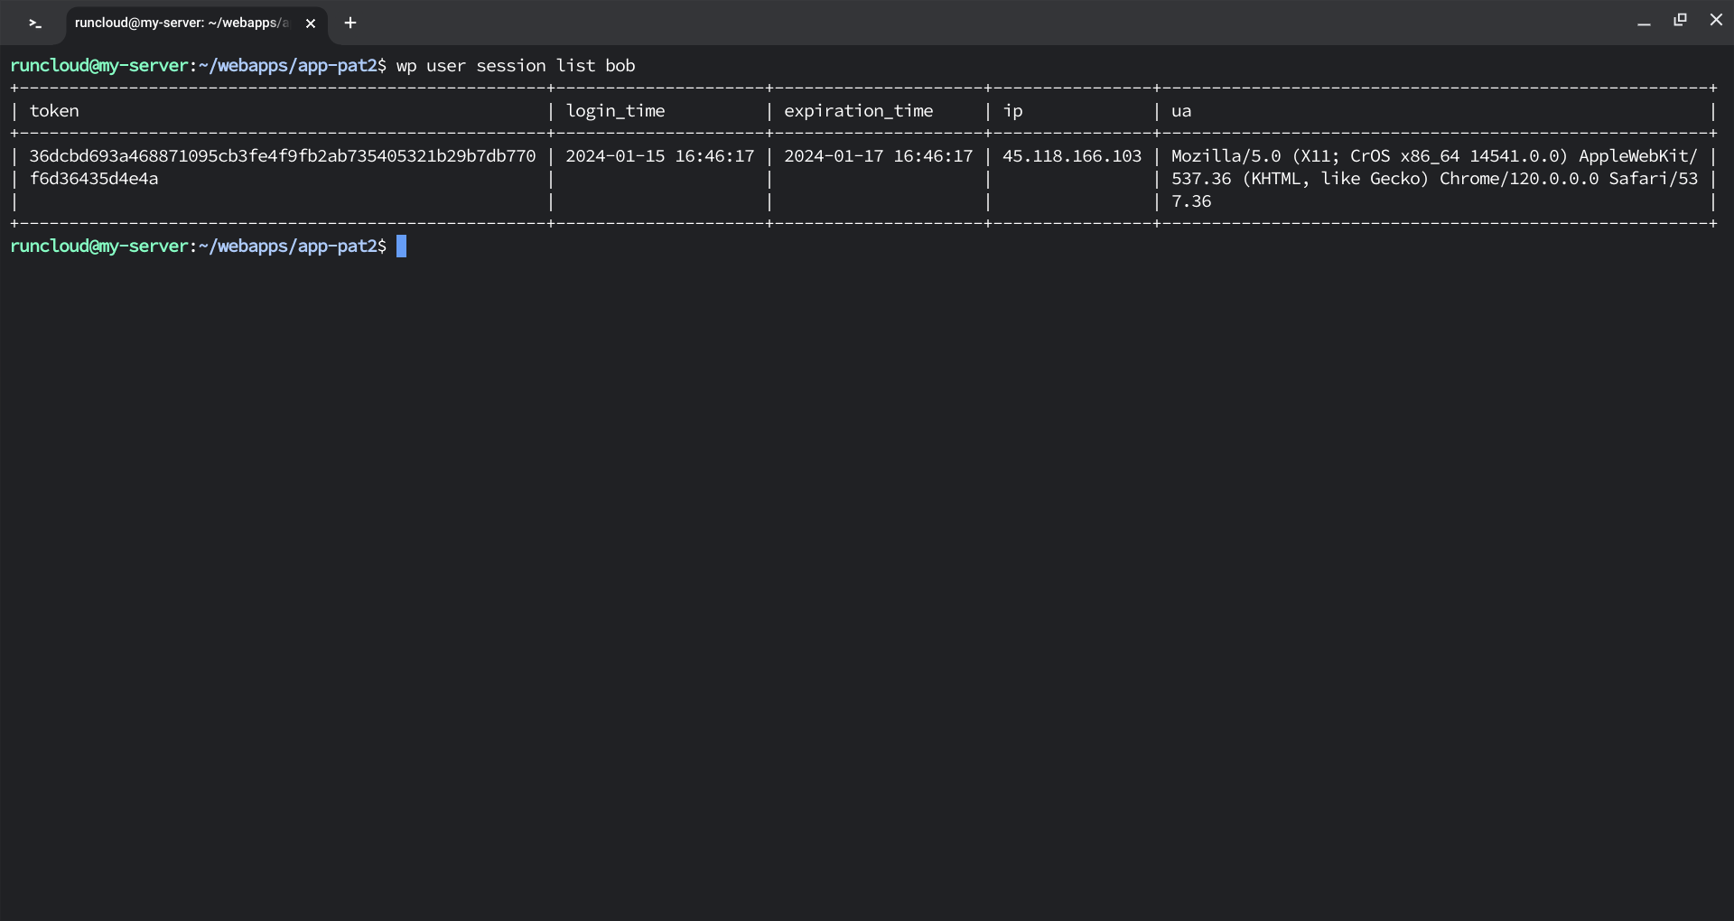Click the ip column header
The image size is (1734, 921).
(1013, 110)
